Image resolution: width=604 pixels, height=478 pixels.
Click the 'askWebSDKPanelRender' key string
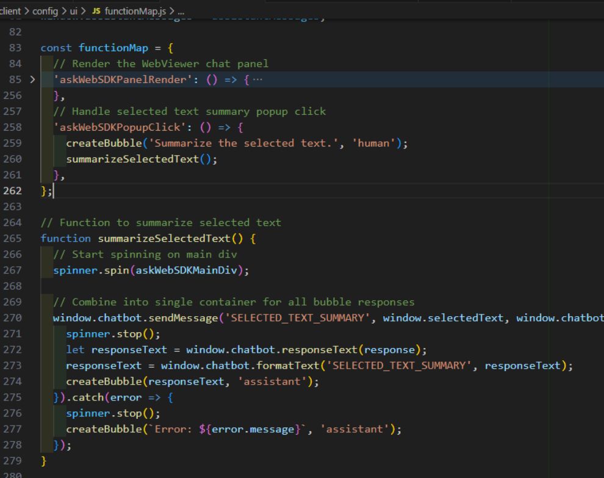123,79
